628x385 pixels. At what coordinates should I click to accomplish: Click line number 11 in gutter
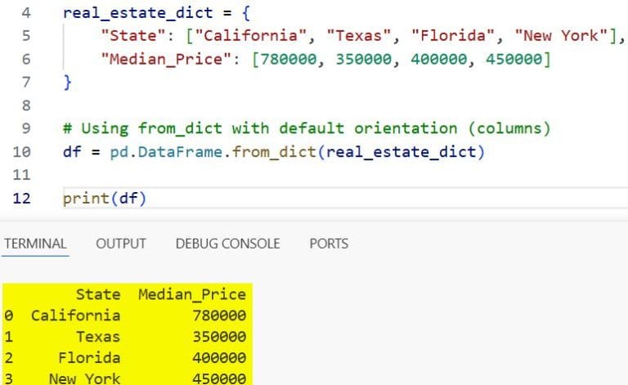[x=21, y=175]
